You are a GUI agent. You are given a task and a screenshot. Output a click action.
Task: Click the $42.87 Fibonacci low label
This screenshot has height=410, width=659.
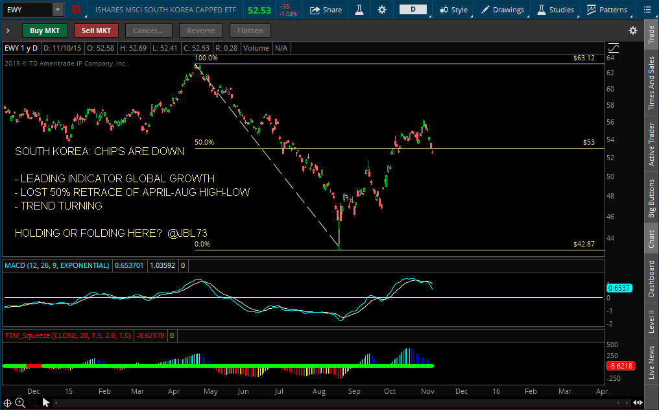point(584,244)
